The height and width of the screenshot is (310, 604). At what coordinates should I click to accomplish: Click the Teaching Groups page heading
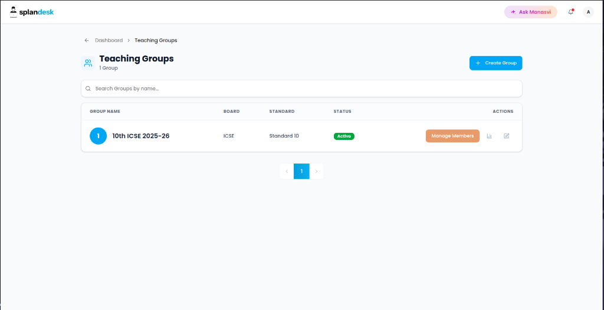pos(137,58)
